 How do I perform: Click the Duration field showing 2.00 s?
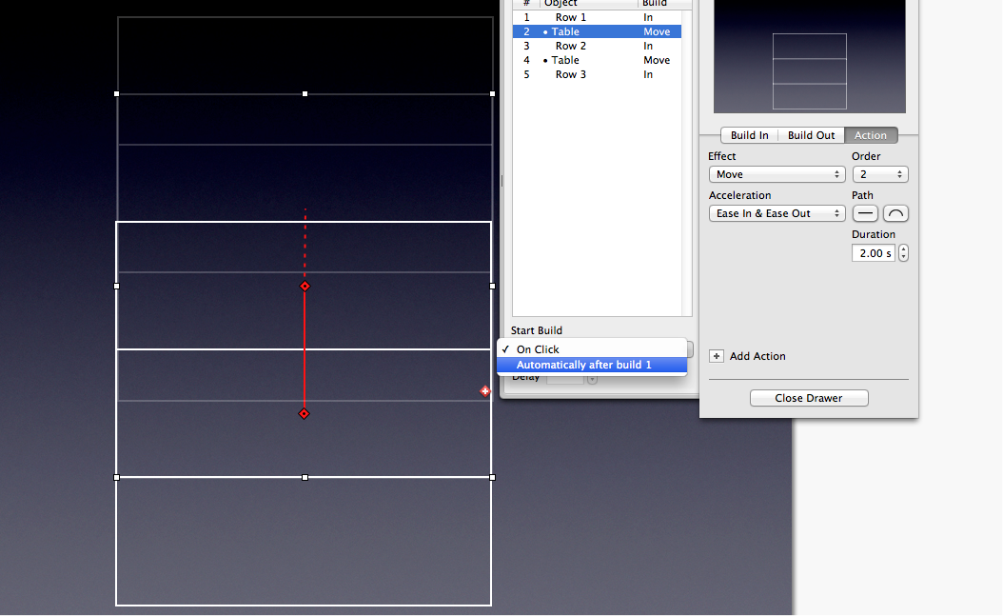click(873, 253)
